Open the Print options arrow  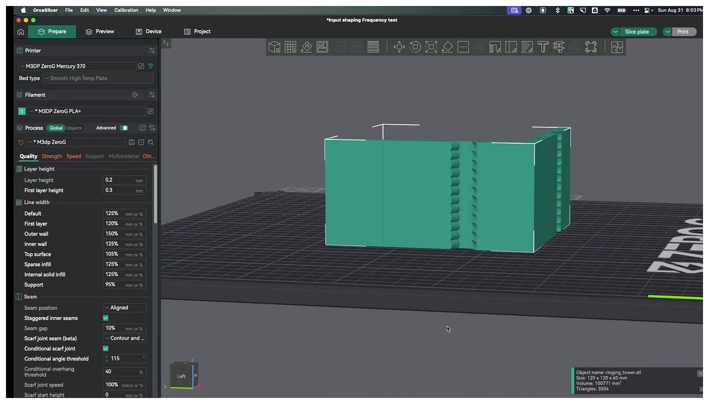pyautogui.click(x=668, y=32)
